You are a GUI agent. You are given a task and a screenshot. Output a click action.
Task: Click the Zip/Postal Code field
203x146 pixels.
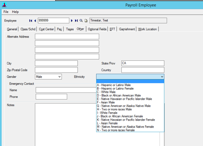pos(56,70)
